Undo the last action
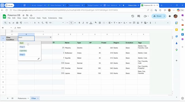The width and height of the screenshot is (185, 104). [10, 23]
